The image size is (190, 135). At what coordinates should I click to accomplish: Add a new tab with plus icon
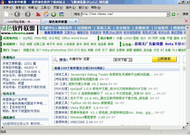click(x=82, y=21)
